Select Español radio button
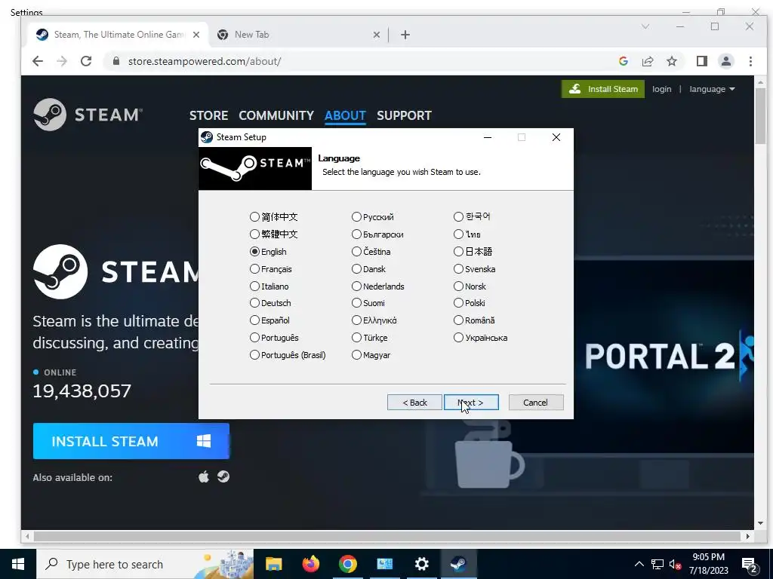 pyautogui.click(x=254, y=320)
